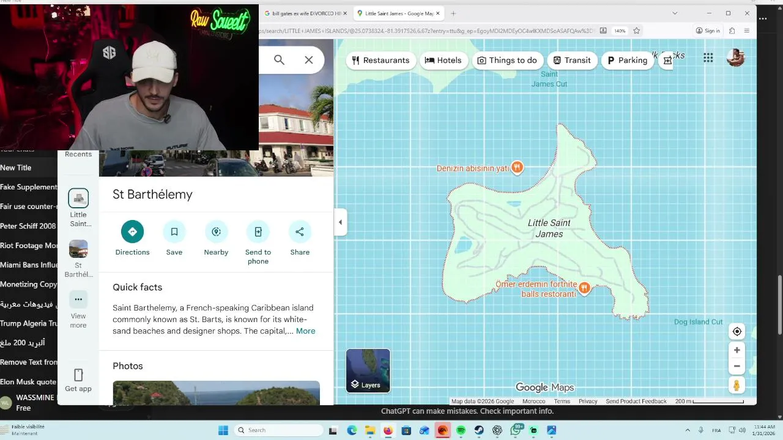Open the browser extensions icon
This screenshot has width=783, height=440.
click(x=732, y=31)
